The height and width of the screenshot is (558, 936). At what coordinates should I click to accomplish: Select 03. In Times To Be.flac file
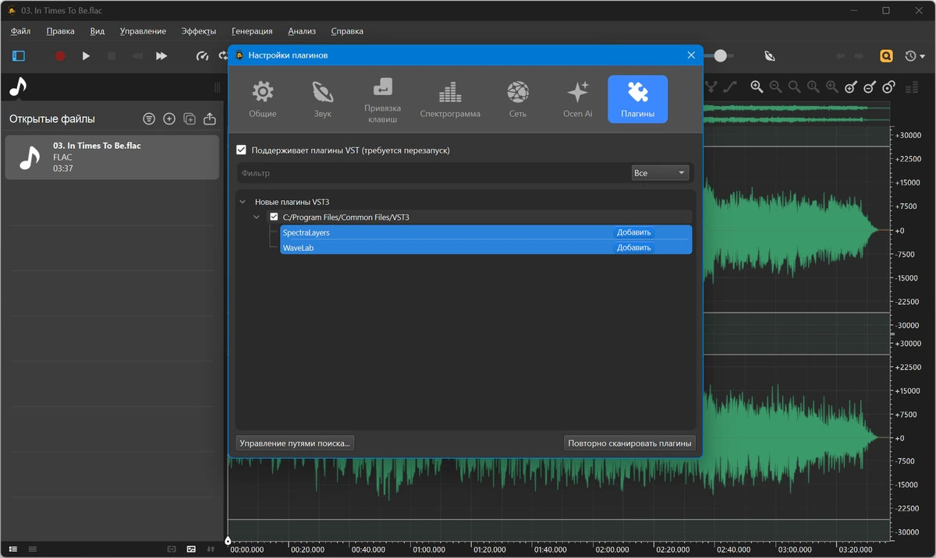112,157
